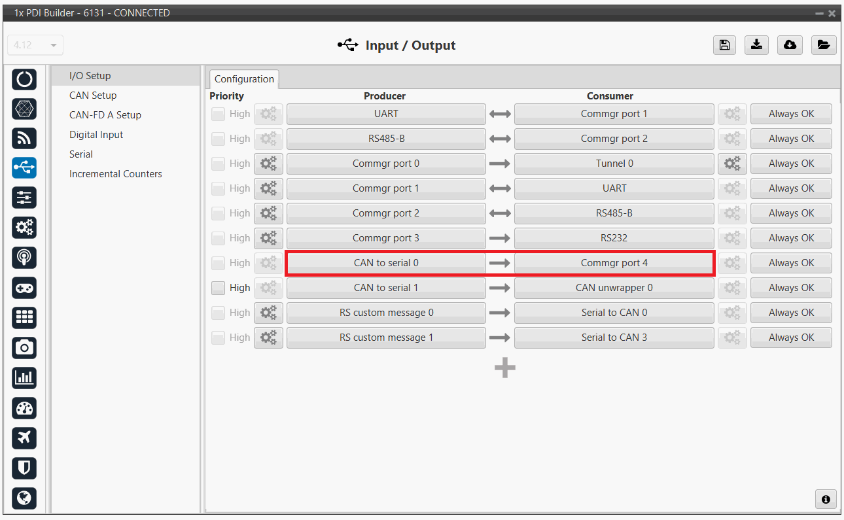Click the floppy disk save icon
Viewport: 844px width, 520px height.
pos(724,44)
